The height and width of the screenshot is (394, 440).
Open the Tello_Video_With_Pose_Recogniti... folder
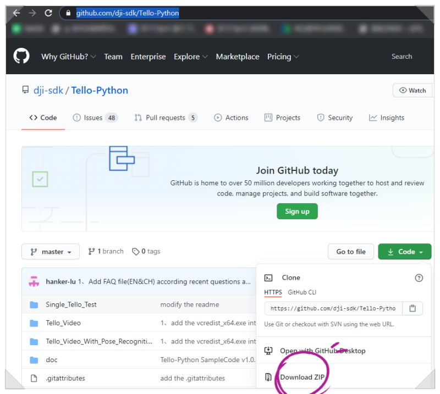(x=99, y=341)
